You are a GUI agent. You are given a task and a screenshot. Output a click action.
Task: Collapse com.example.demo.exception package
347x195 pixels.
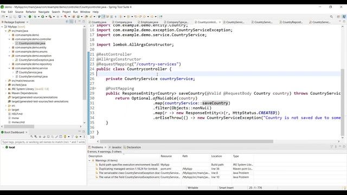pos(10,56)
